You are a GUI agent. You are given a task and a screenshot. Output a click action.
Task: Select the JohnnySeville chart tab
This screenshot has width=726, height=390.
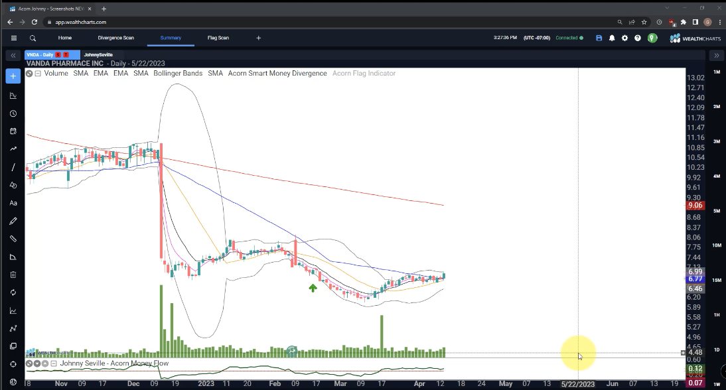click(x=98, y=55)
